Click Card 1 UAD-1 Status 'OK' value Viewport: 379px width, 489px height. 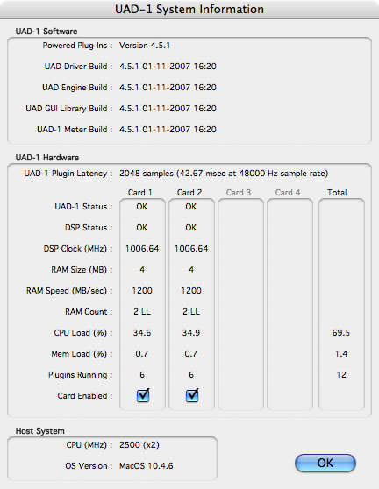[142, 207]
